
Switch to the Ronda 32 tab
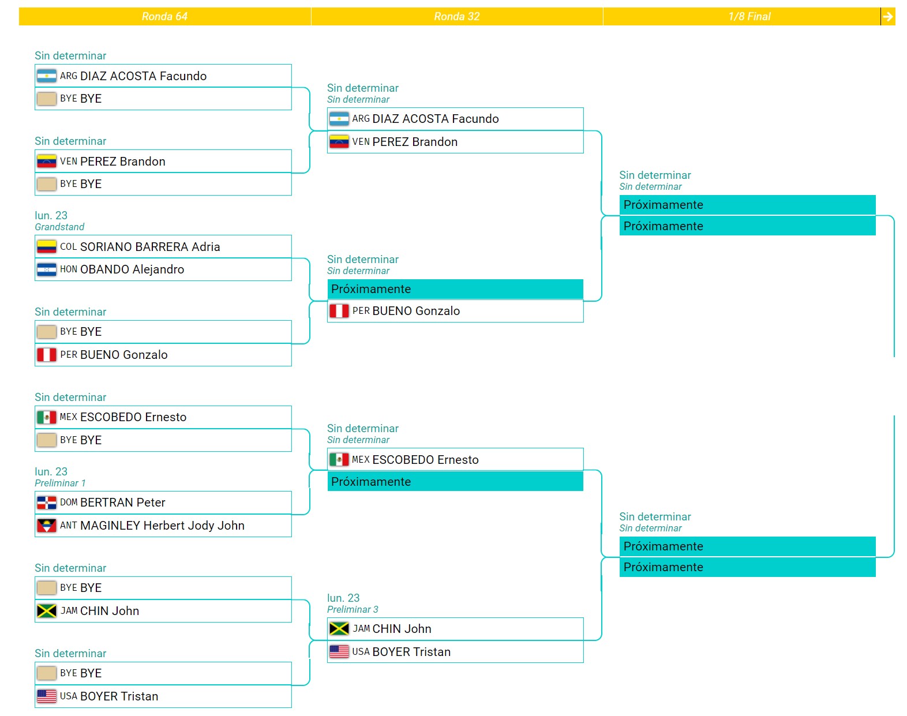[456, 17]
